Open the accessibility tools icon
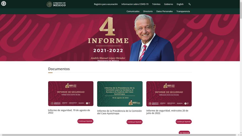This screenshot has width=242, height=136. pos(4,3)
